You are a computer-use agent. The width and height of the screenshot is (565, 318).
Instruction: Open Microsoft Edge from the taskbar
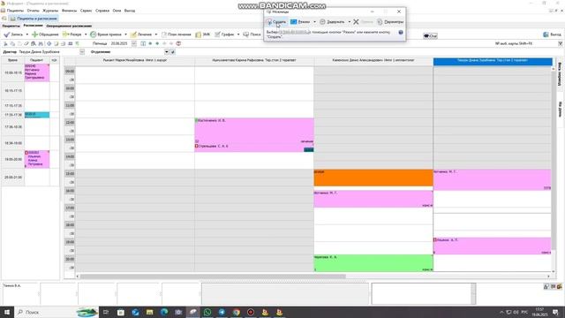pos(164,312)
